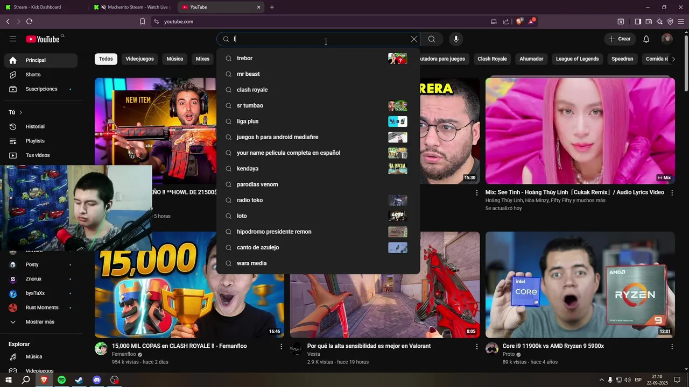
Task: Open the See Tình mix thumbnail
Action: tap(580, 131)
